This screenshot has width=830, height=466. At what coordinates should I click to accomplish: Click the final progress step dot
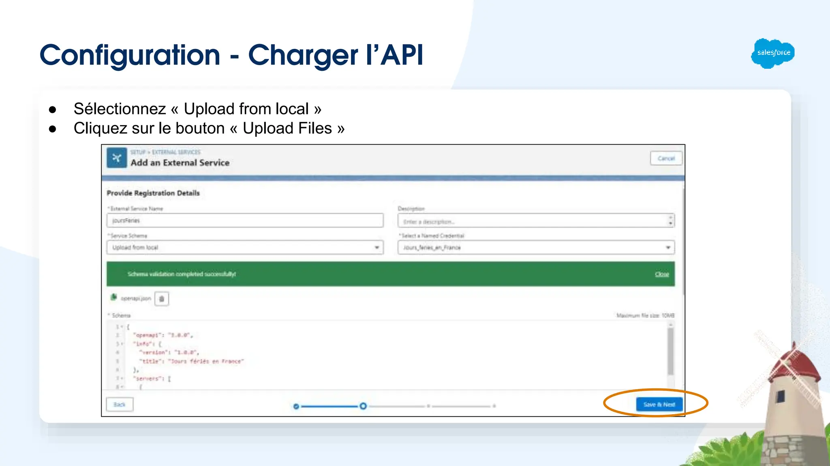pyautogui.click(x=494, y=406)
